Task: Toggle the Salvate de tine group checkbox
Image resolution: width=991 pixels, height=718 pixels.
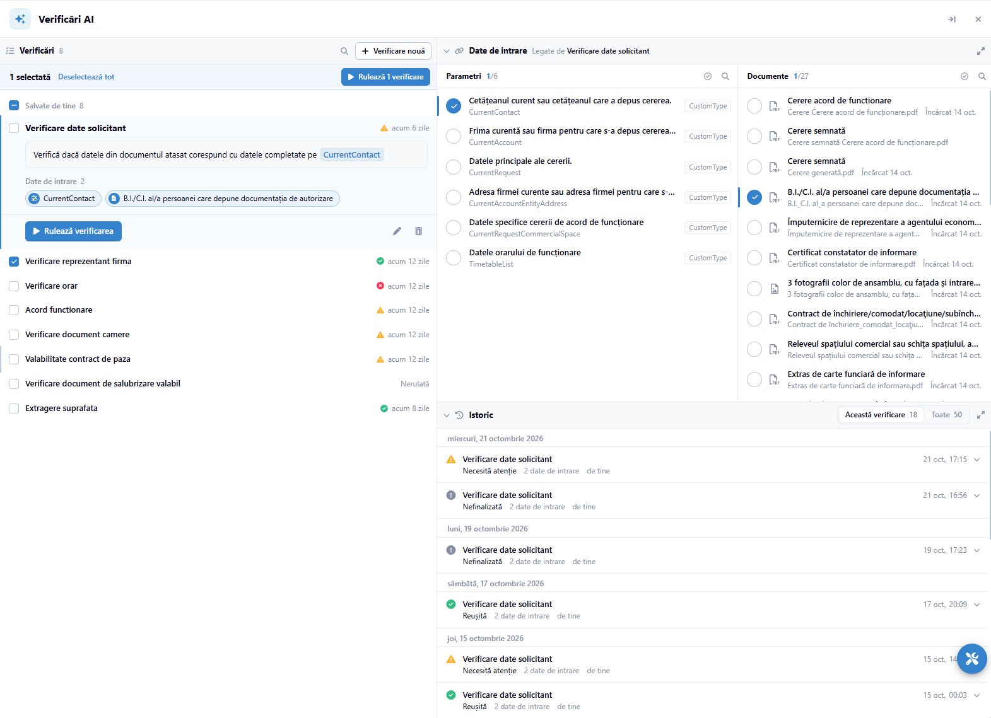Action: click(14, 106)
